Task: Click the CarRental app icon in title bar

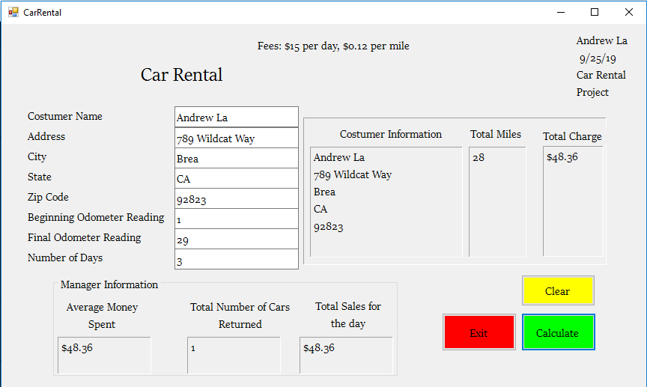Action: (x=13, y=12)
